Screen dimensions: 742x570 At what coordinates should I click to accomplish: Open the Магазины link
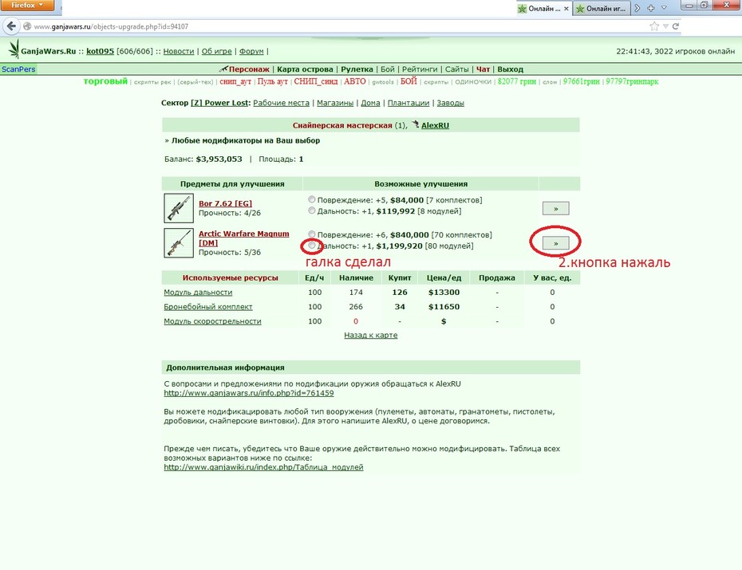[x=335, y=103]
